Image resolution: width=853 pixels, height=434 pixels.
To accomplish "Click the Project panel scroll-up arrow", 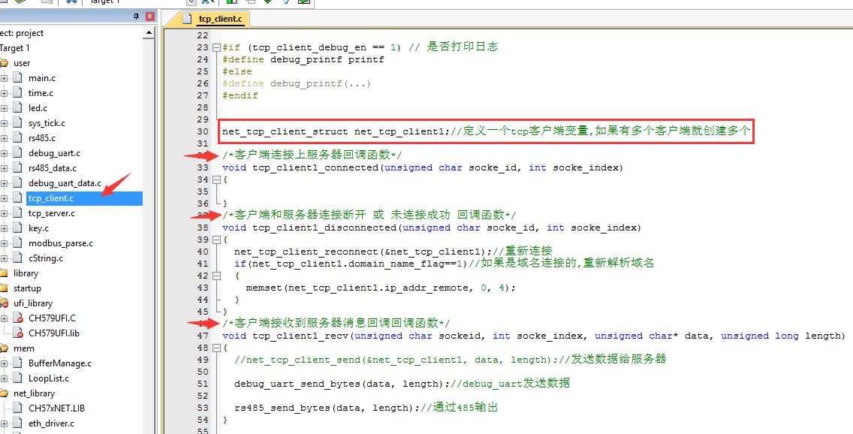I will 149,33.
